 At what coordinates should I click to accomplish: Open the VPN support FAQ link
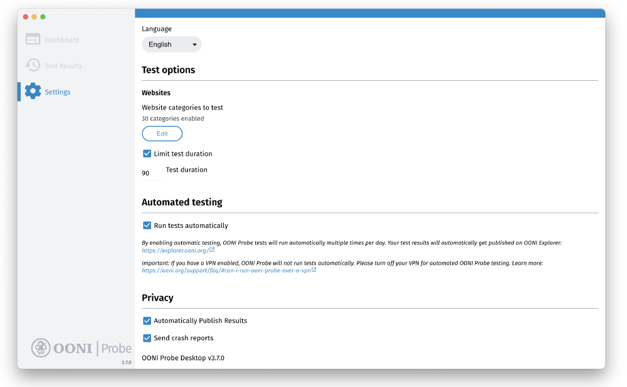coord(226,271)
